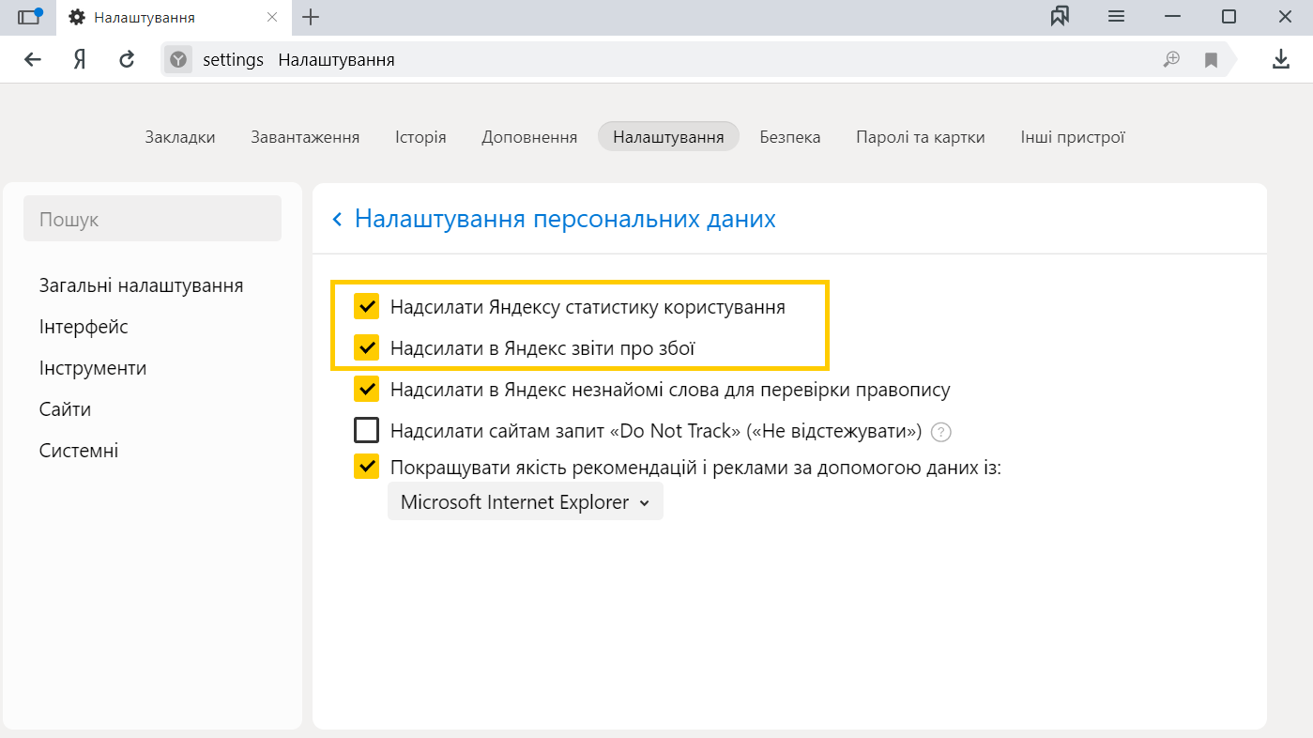This screenshot has height=738, width=1313.
Task: Switch to the Завантаження tab
Action: coord(305,137)
